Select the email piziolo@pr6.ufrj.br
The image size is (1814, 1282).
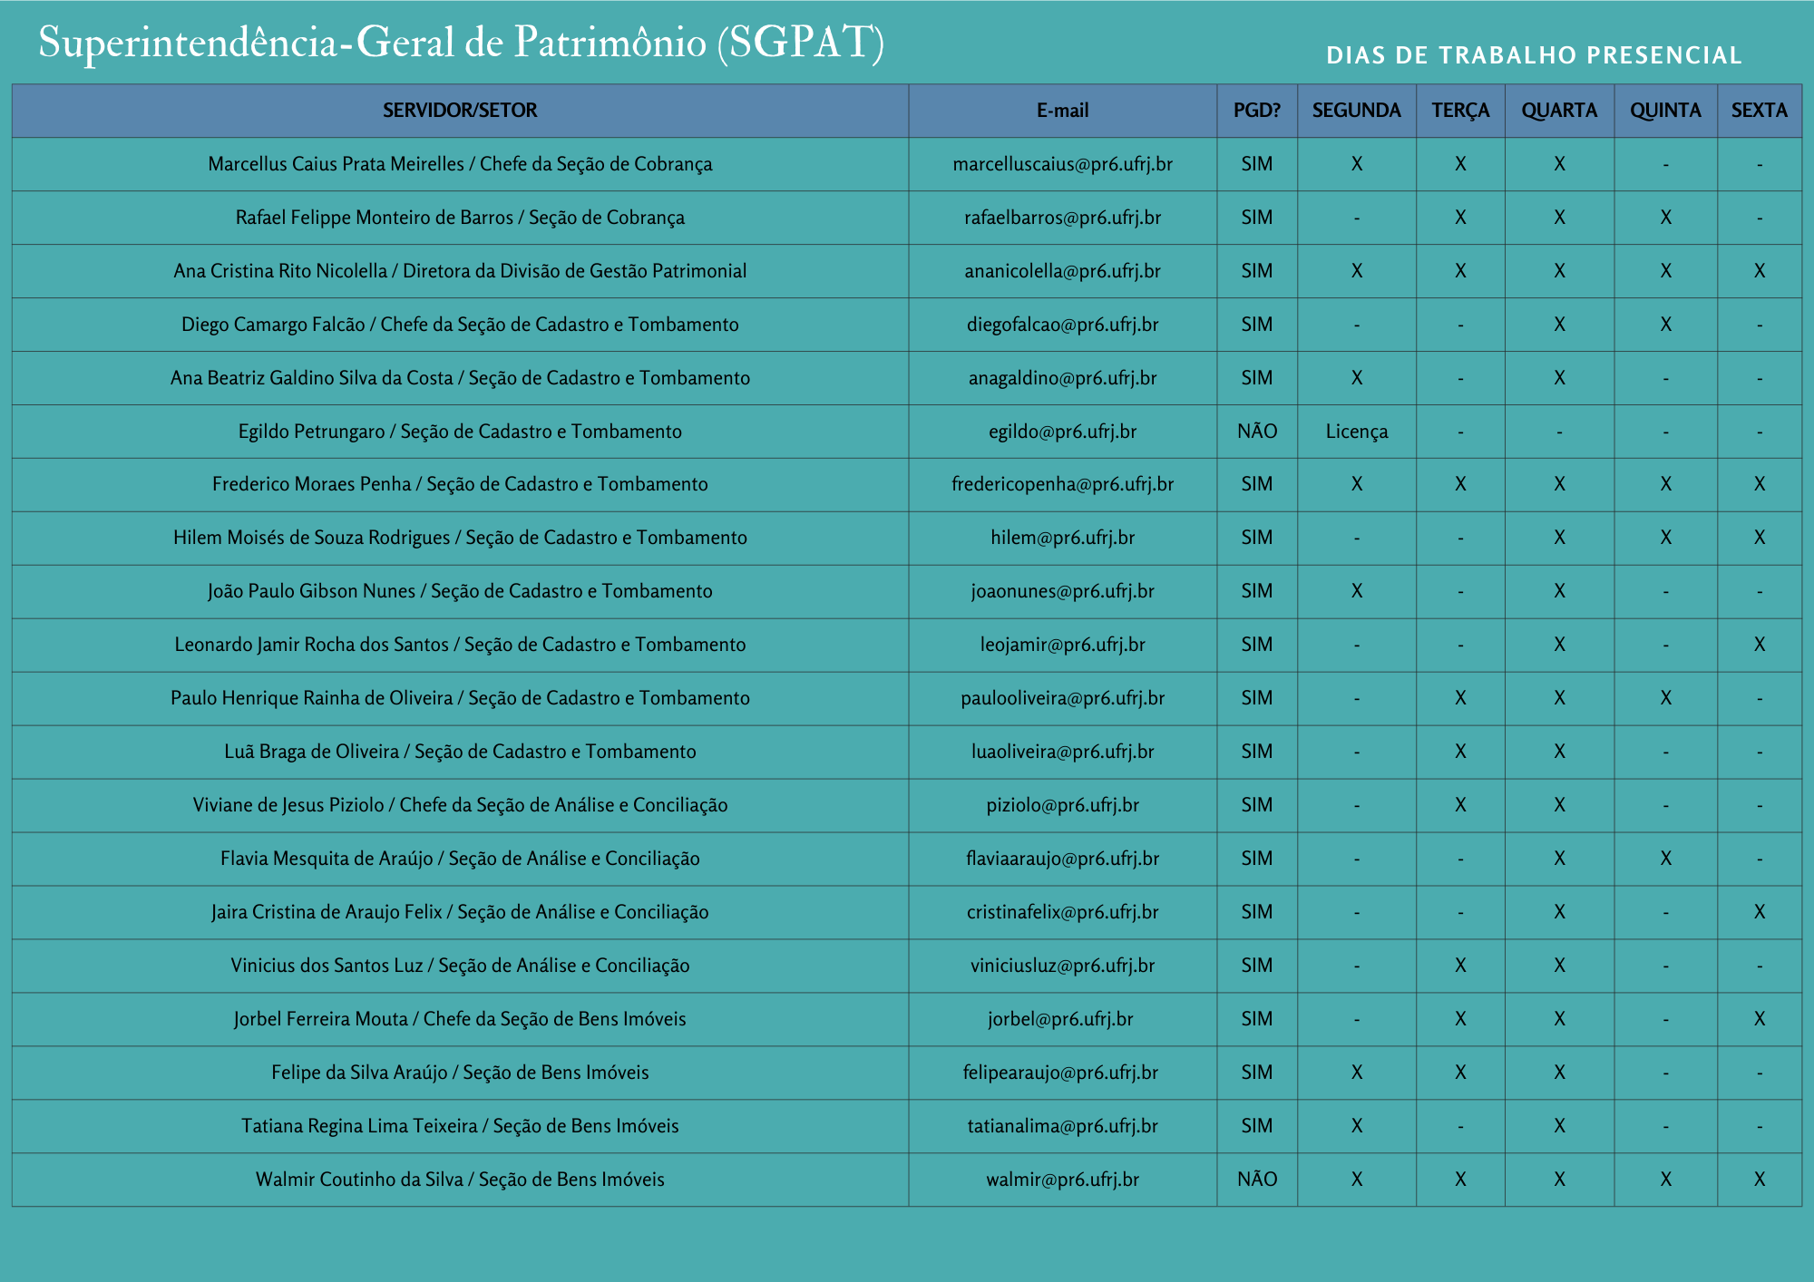(x=1062, y=806)
